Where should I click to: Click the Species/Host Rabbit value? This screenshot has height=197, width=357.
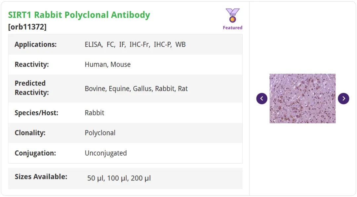pos(95,113)
